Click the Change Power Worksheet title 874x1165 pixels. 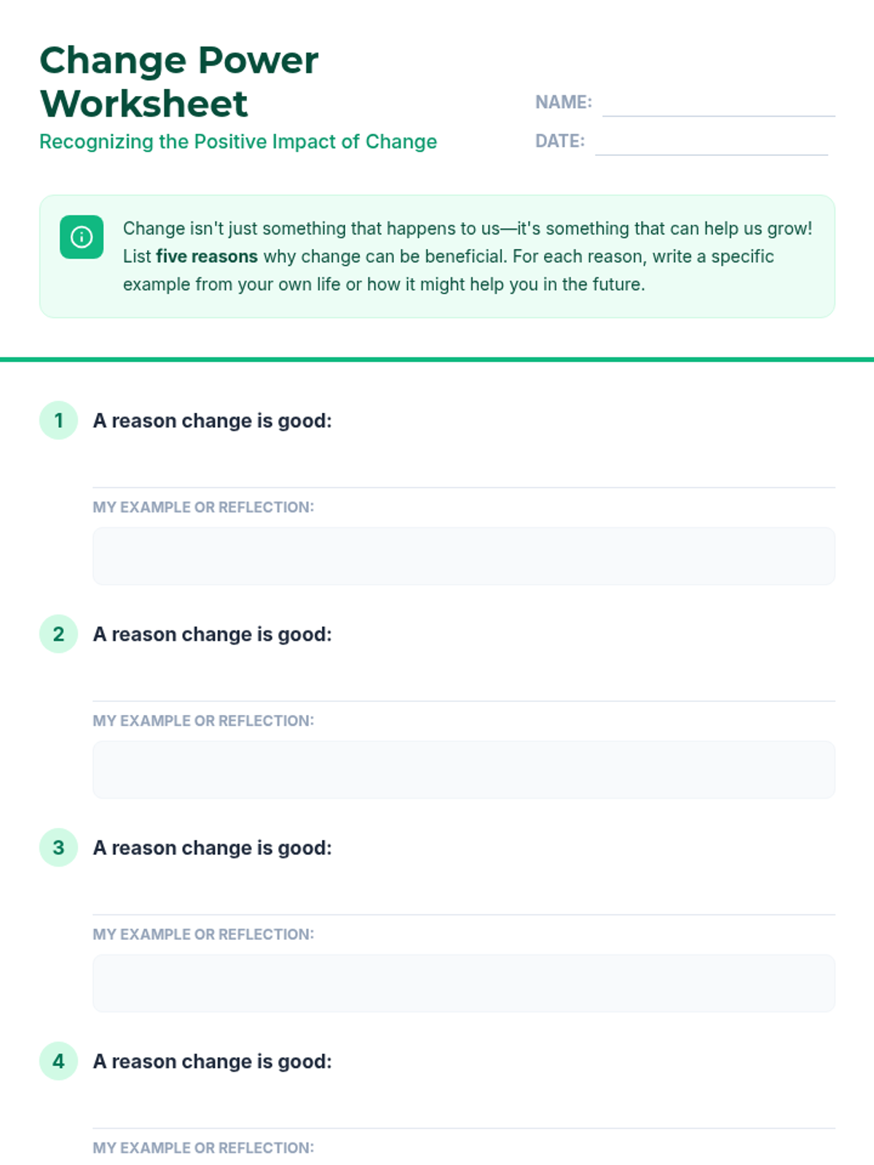[x=179, y=82]
